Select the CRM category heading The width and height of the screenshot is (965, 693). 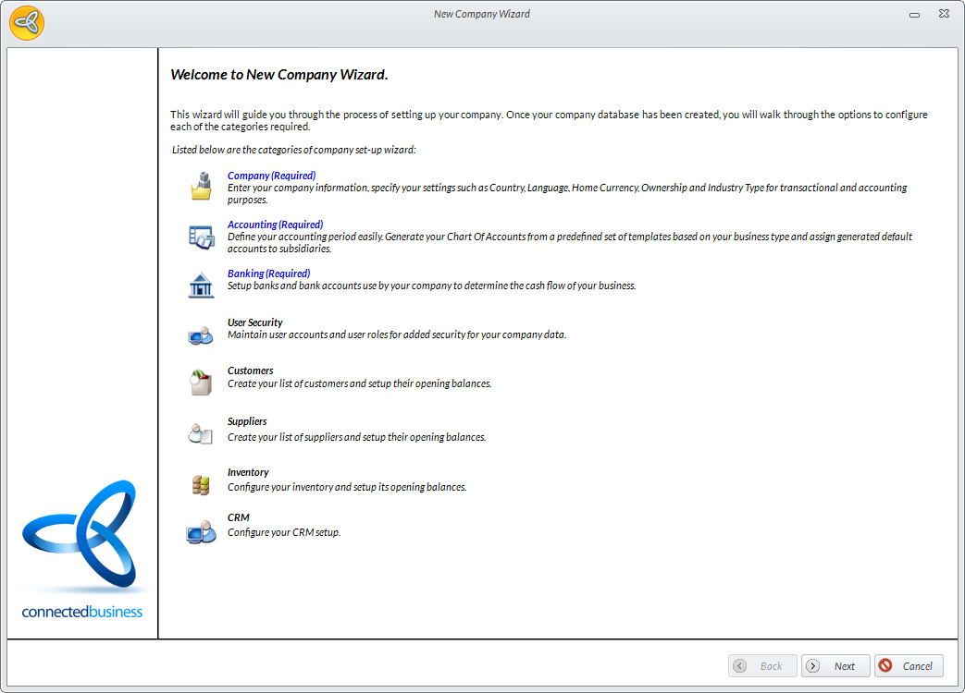[239, 517]
